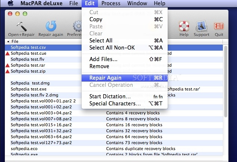Open the Apple menu
The height and width of the screenshot is (162, 237).
pos(10,3)
